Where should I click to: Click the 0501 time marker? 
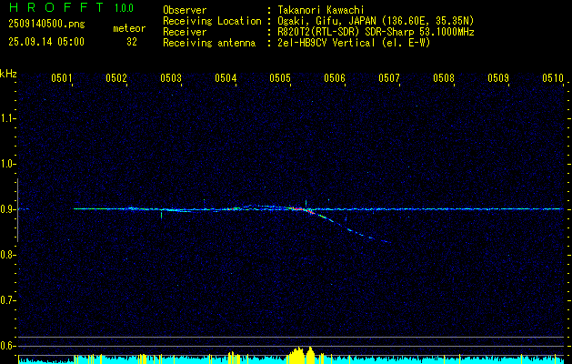61,78
